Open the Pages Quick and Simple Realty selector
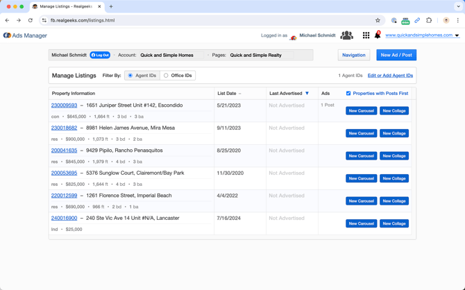Image resolution: width=465 pixels, height=290 pixels. tap(261, 55)
